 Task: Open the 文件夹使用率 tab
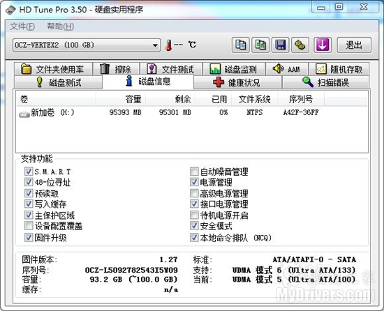[53, 69]
